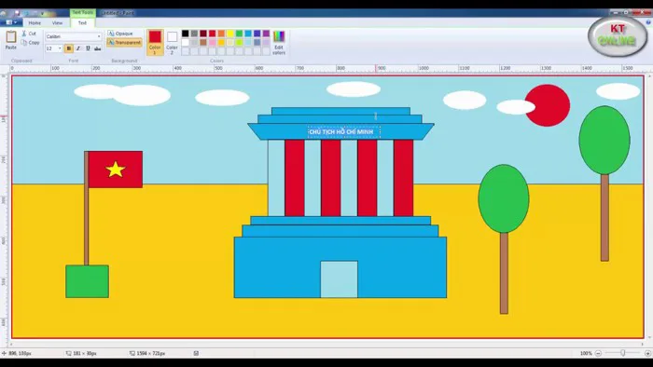Click the zoom slider handle
Screen dimensions: 653x367
623,353
